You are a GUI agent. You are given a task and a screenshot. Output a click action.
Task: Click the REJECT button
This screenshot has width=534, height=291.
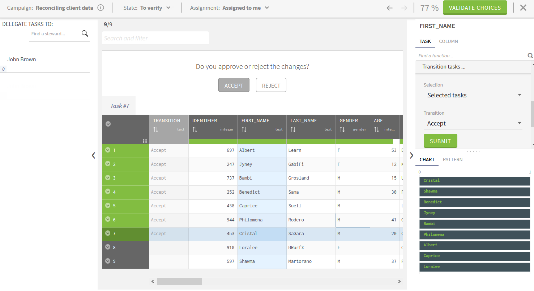click(x=271, y=85)
